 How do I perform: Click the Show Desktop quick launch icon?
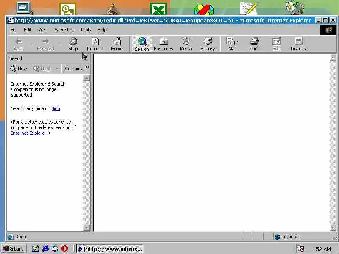tap(36, 248)
